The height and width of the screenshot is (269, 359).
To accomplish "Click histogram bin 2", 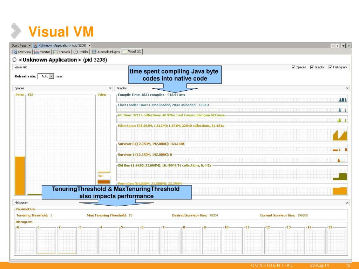I will (67, 241).
